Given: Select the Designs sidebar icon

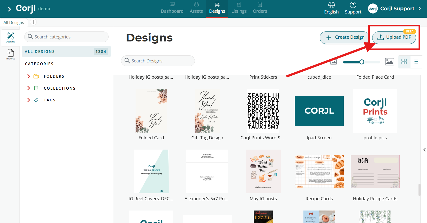Looking at the screenshot, I should point(10,37).
